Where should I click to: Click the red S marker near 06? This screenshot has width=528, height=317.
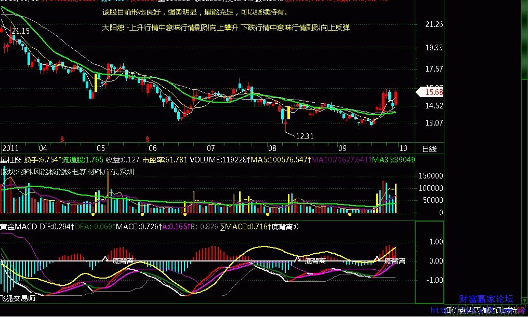pos(149,138)
